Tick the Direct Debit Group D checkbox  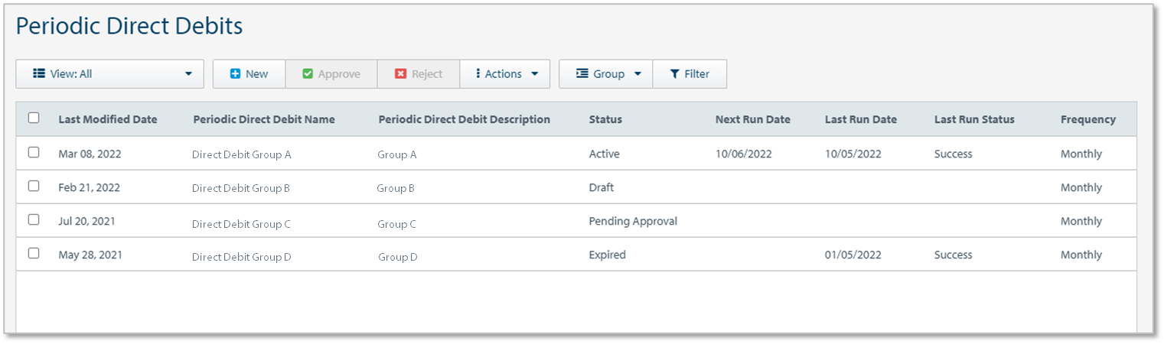tap(34, 254)
